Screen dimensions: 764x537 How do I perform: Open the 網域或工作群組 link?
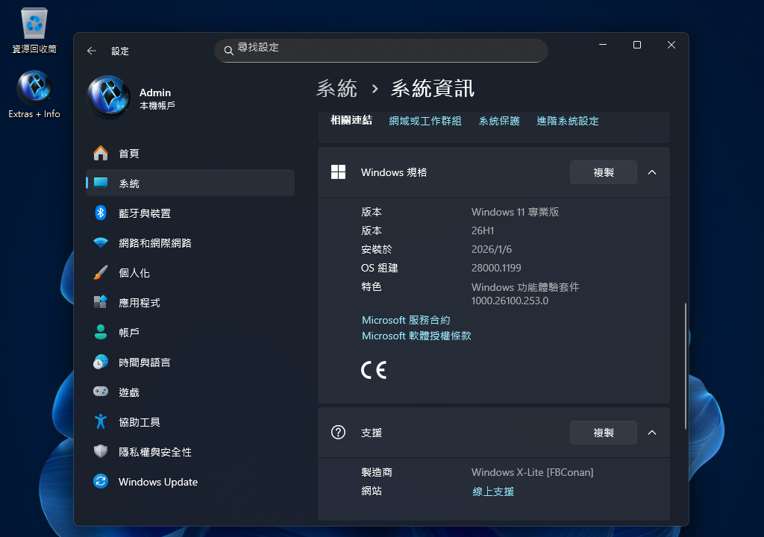point(425,121)
